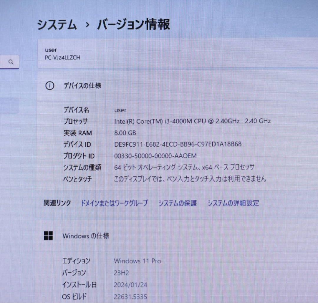Select the デバイス ID label
Viewport: 318px width, 303px height.
77,144
